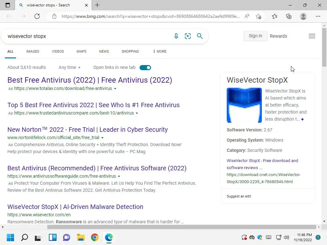Expand the Any time filter dropdown
The width and height of the screenshot is (327, 245).
tap(69, 68)
